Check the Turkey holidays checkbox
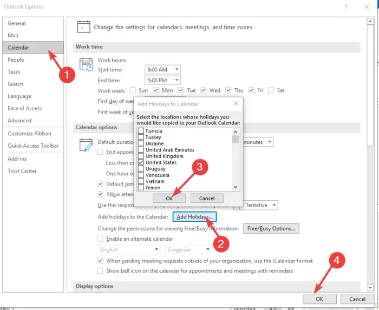This screenshot has height=310, width=379. (x=141, y=137)
